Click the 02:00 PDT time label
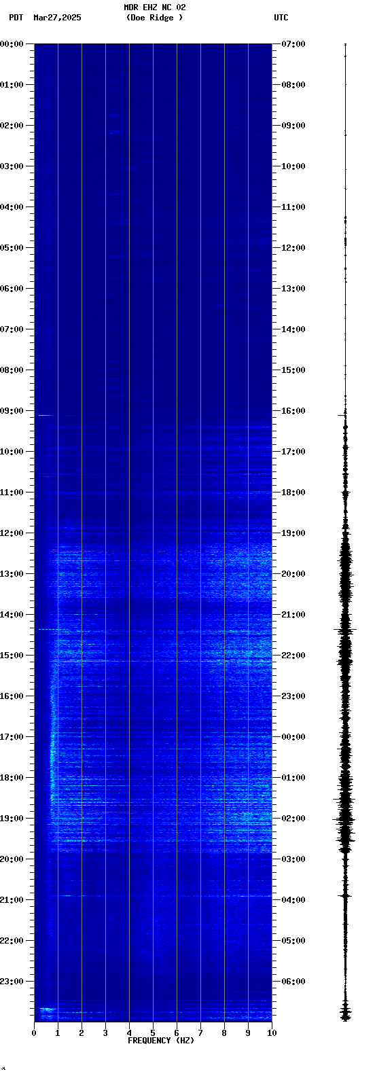The width and height of the screenshot is (375, 1076). [12, 126]
